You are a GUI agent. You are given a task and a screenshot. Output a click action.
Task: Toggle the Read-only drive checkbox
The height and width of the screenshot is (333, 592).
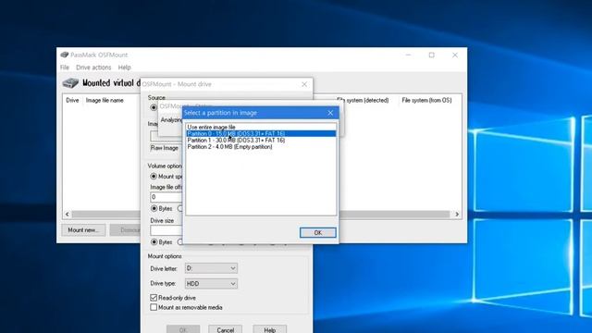tap(154, 298)
